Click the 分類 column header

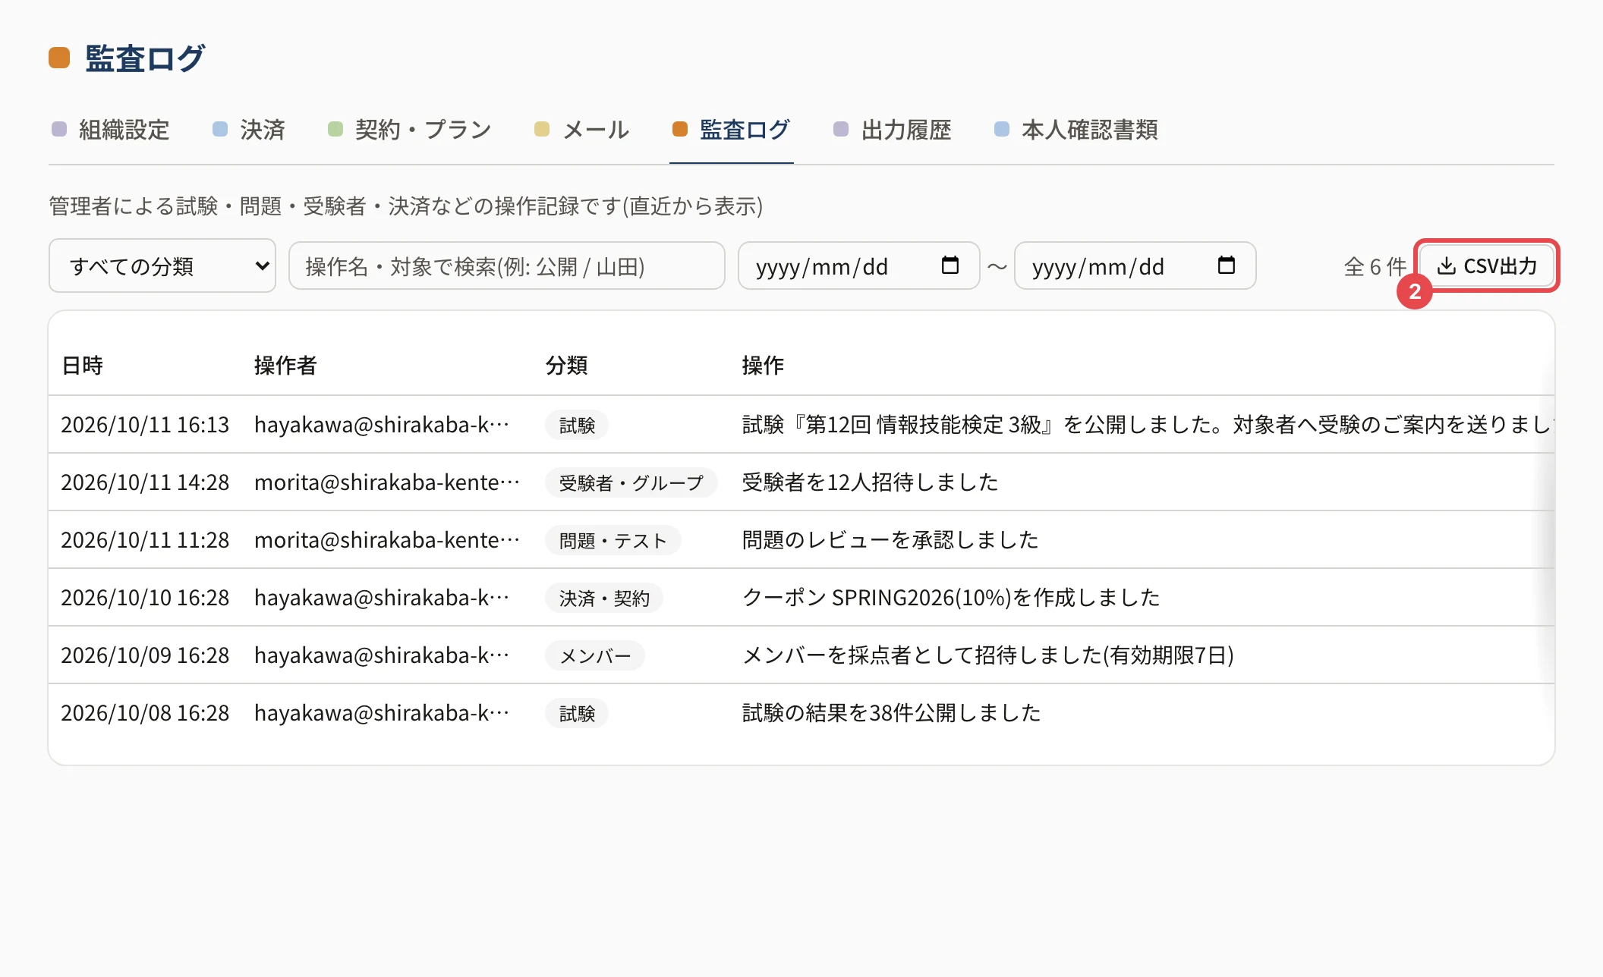[566, 366]
